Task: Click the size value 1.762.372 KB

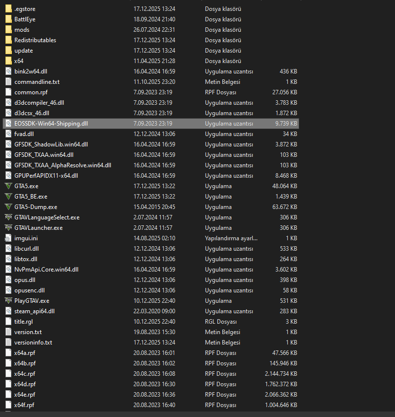Action: tap(281, 384)
